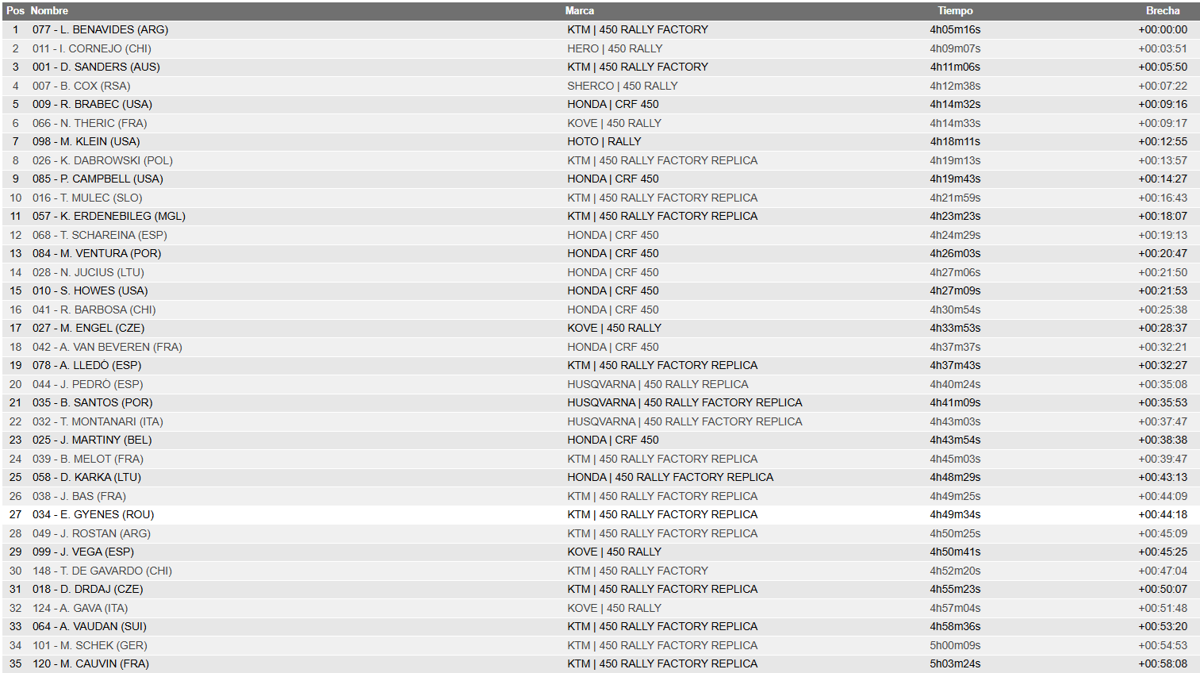Select rider 007 - B. COX (RSA)
The image size is (1200, 673).
(x=82, y=86)
